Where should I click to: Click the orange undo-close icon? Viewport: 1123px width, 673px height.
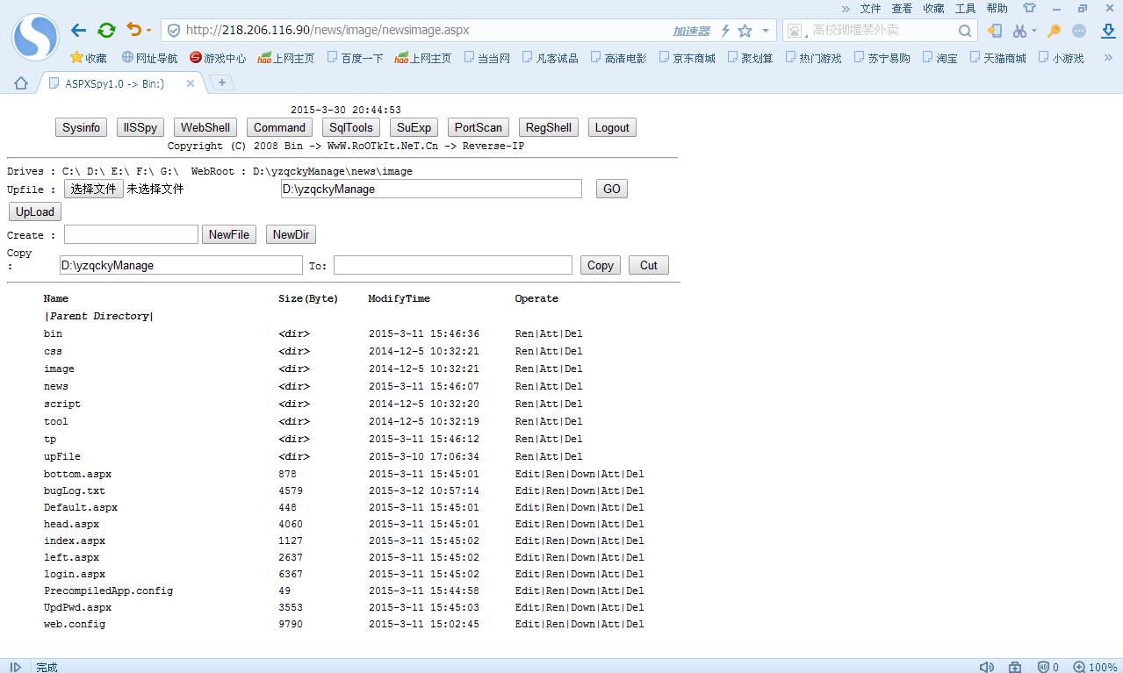tap(133, 30)
